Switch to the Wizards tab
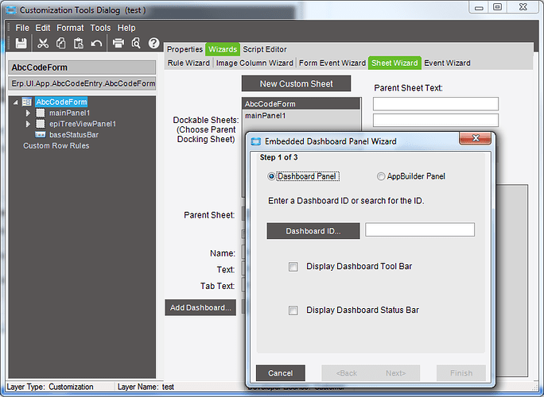This screenshot has height=397, width=544. coord(223,49)
